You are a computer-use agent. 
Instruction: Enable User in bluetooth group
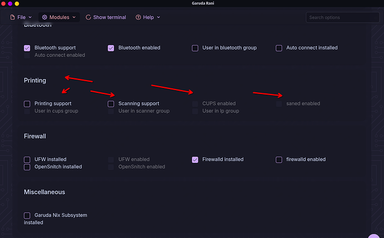click(x=195, y=48)
